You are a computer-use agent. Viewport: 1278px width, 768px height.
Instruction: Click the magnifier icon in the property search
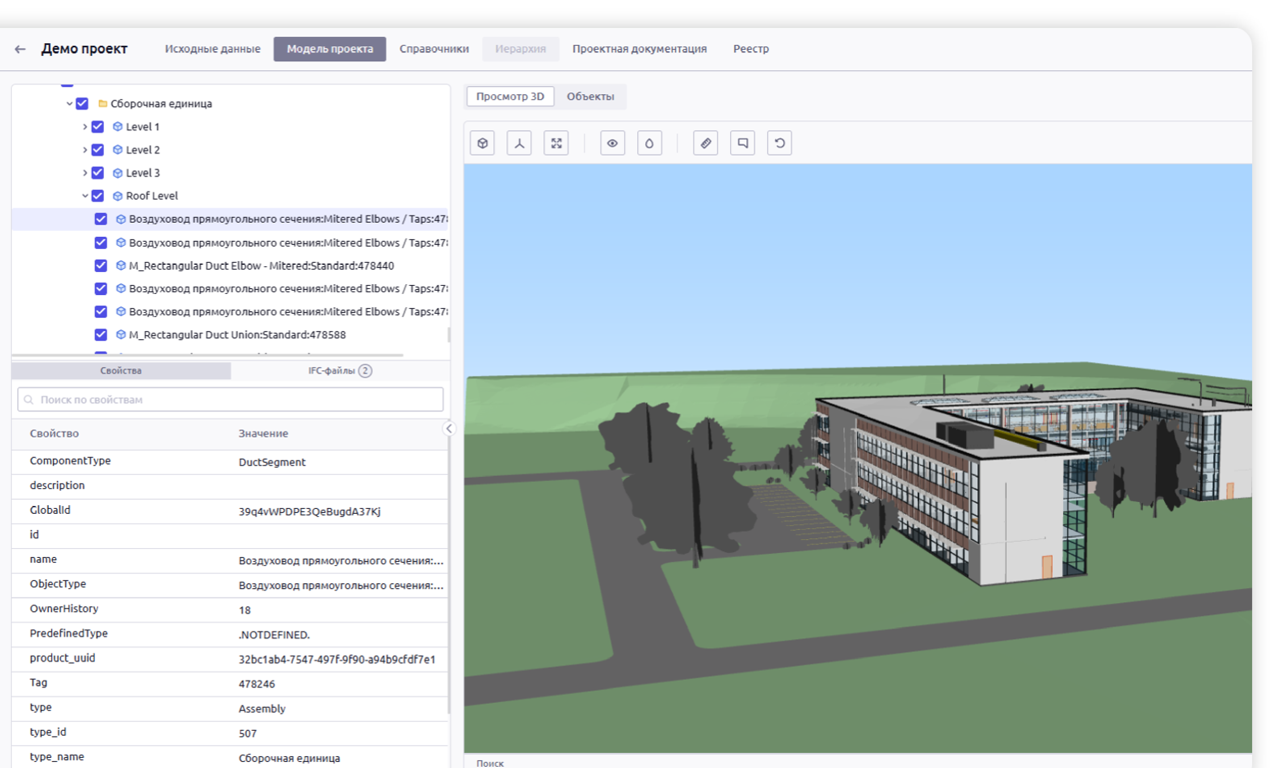click(x=29, y=399)
